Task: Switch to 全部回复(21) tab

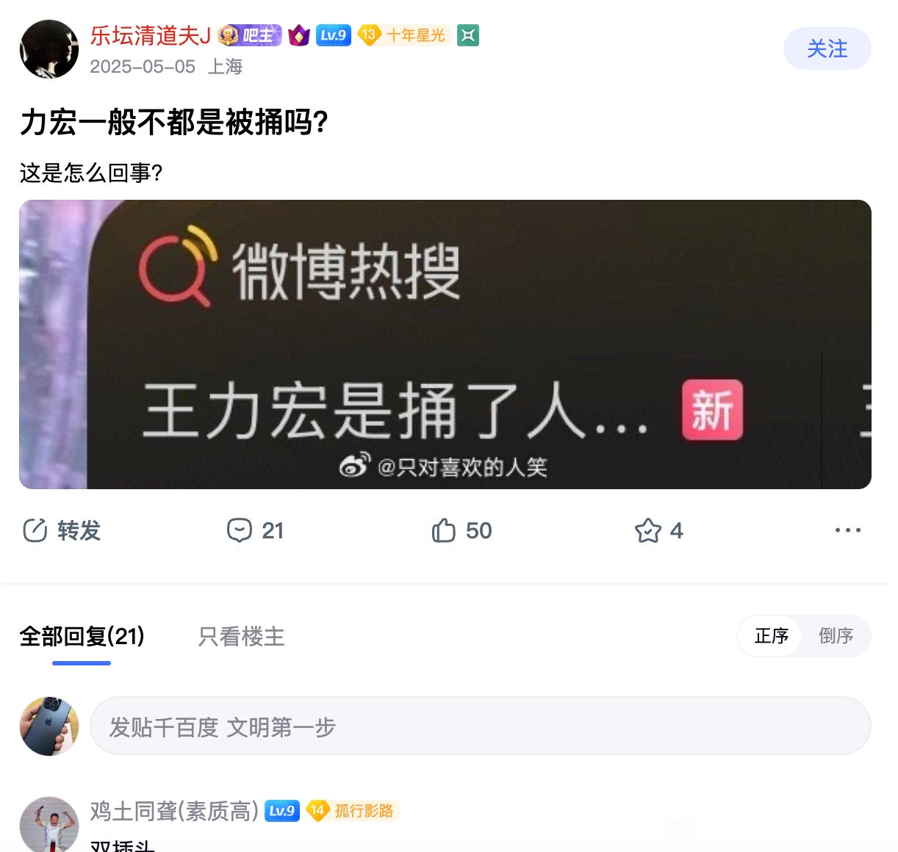Action: [82, 636]
